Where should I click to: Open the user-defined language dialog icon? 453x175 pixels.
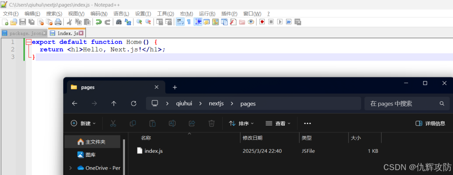(x=206, y=22)
